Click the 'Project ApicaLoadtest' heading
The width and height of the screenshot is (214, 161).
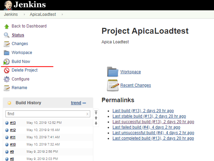(145, 31)
